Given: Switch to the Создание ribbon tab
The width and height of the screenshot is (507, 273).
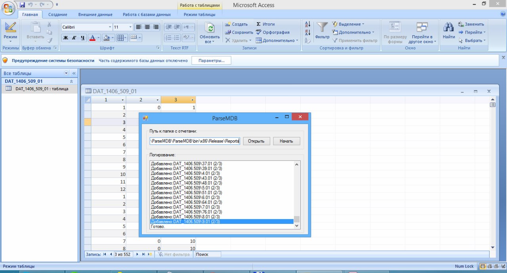Looking at the screenshot, I should (58, 15).
